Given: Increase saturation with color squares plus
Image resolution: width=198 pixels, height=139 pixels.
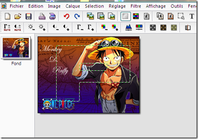Looking at the screenshot, I should tap(115, 27).
